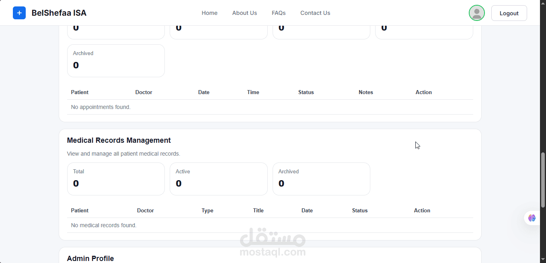546x263 pixels.
Task: Click the BelShefaa ISA brand title
Action: click(x=59, y=13)
